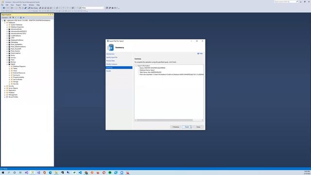The image size is (311, 175).
Task: Expand the Management node
Action: click(x=5, y=95)
